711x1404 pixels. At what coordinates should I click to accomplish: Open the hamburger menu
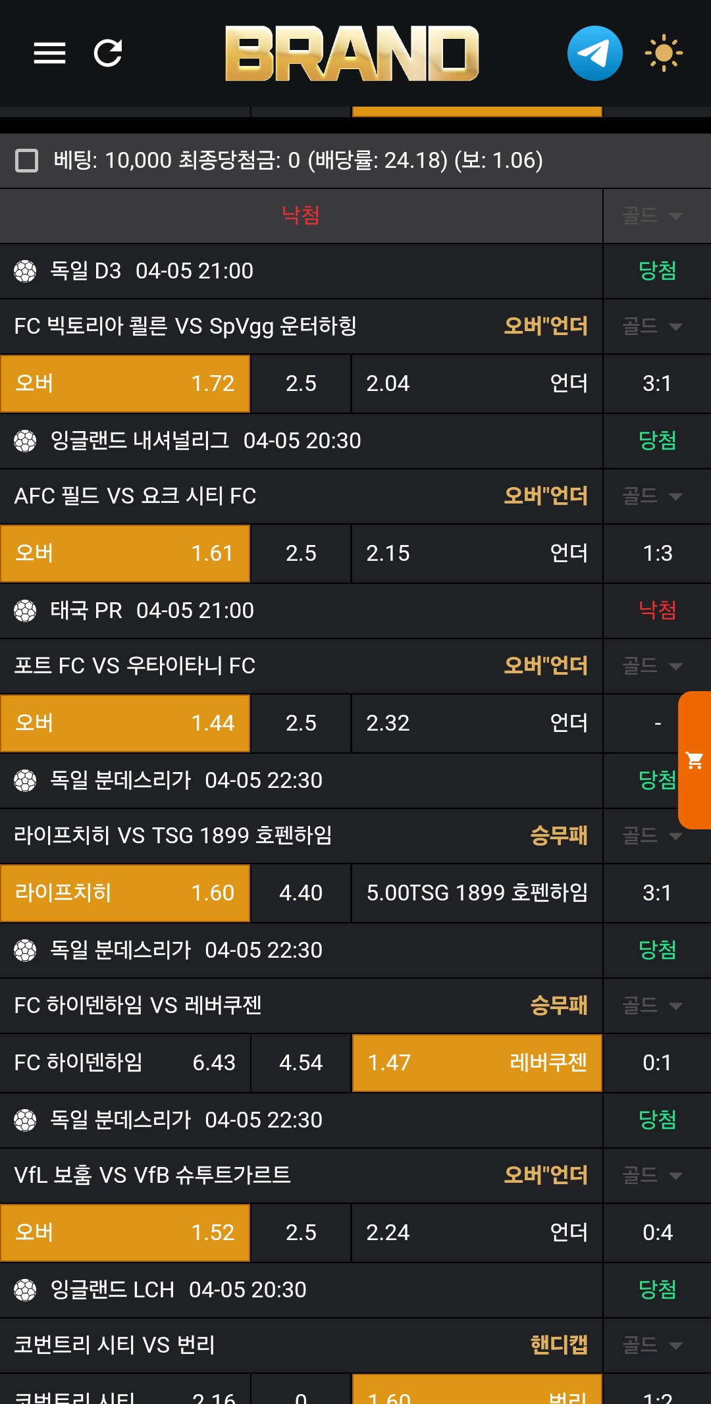pyautogui.click(x=49, y=53)
